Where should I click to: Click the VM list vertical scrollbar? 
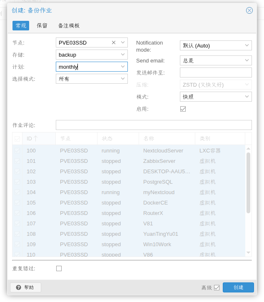coord(248,183)
